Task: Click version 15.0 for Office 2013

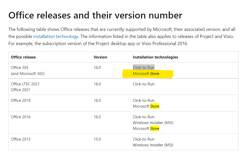Action: coord(97,139)
